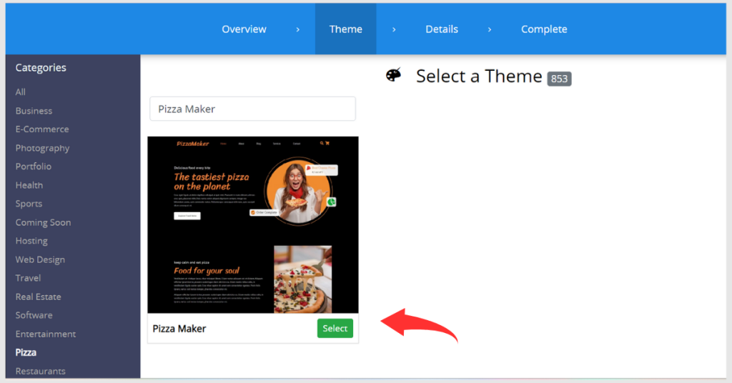Viewport: 732px width, 383px height.
Task: Open the Coming Soon category
Action: click(43, 222)
